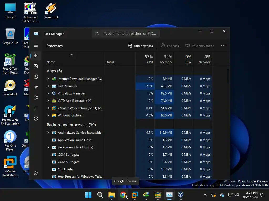Select the Application Frame Host process row
This screenshot has width=269, height=201.
click(127, 140)
